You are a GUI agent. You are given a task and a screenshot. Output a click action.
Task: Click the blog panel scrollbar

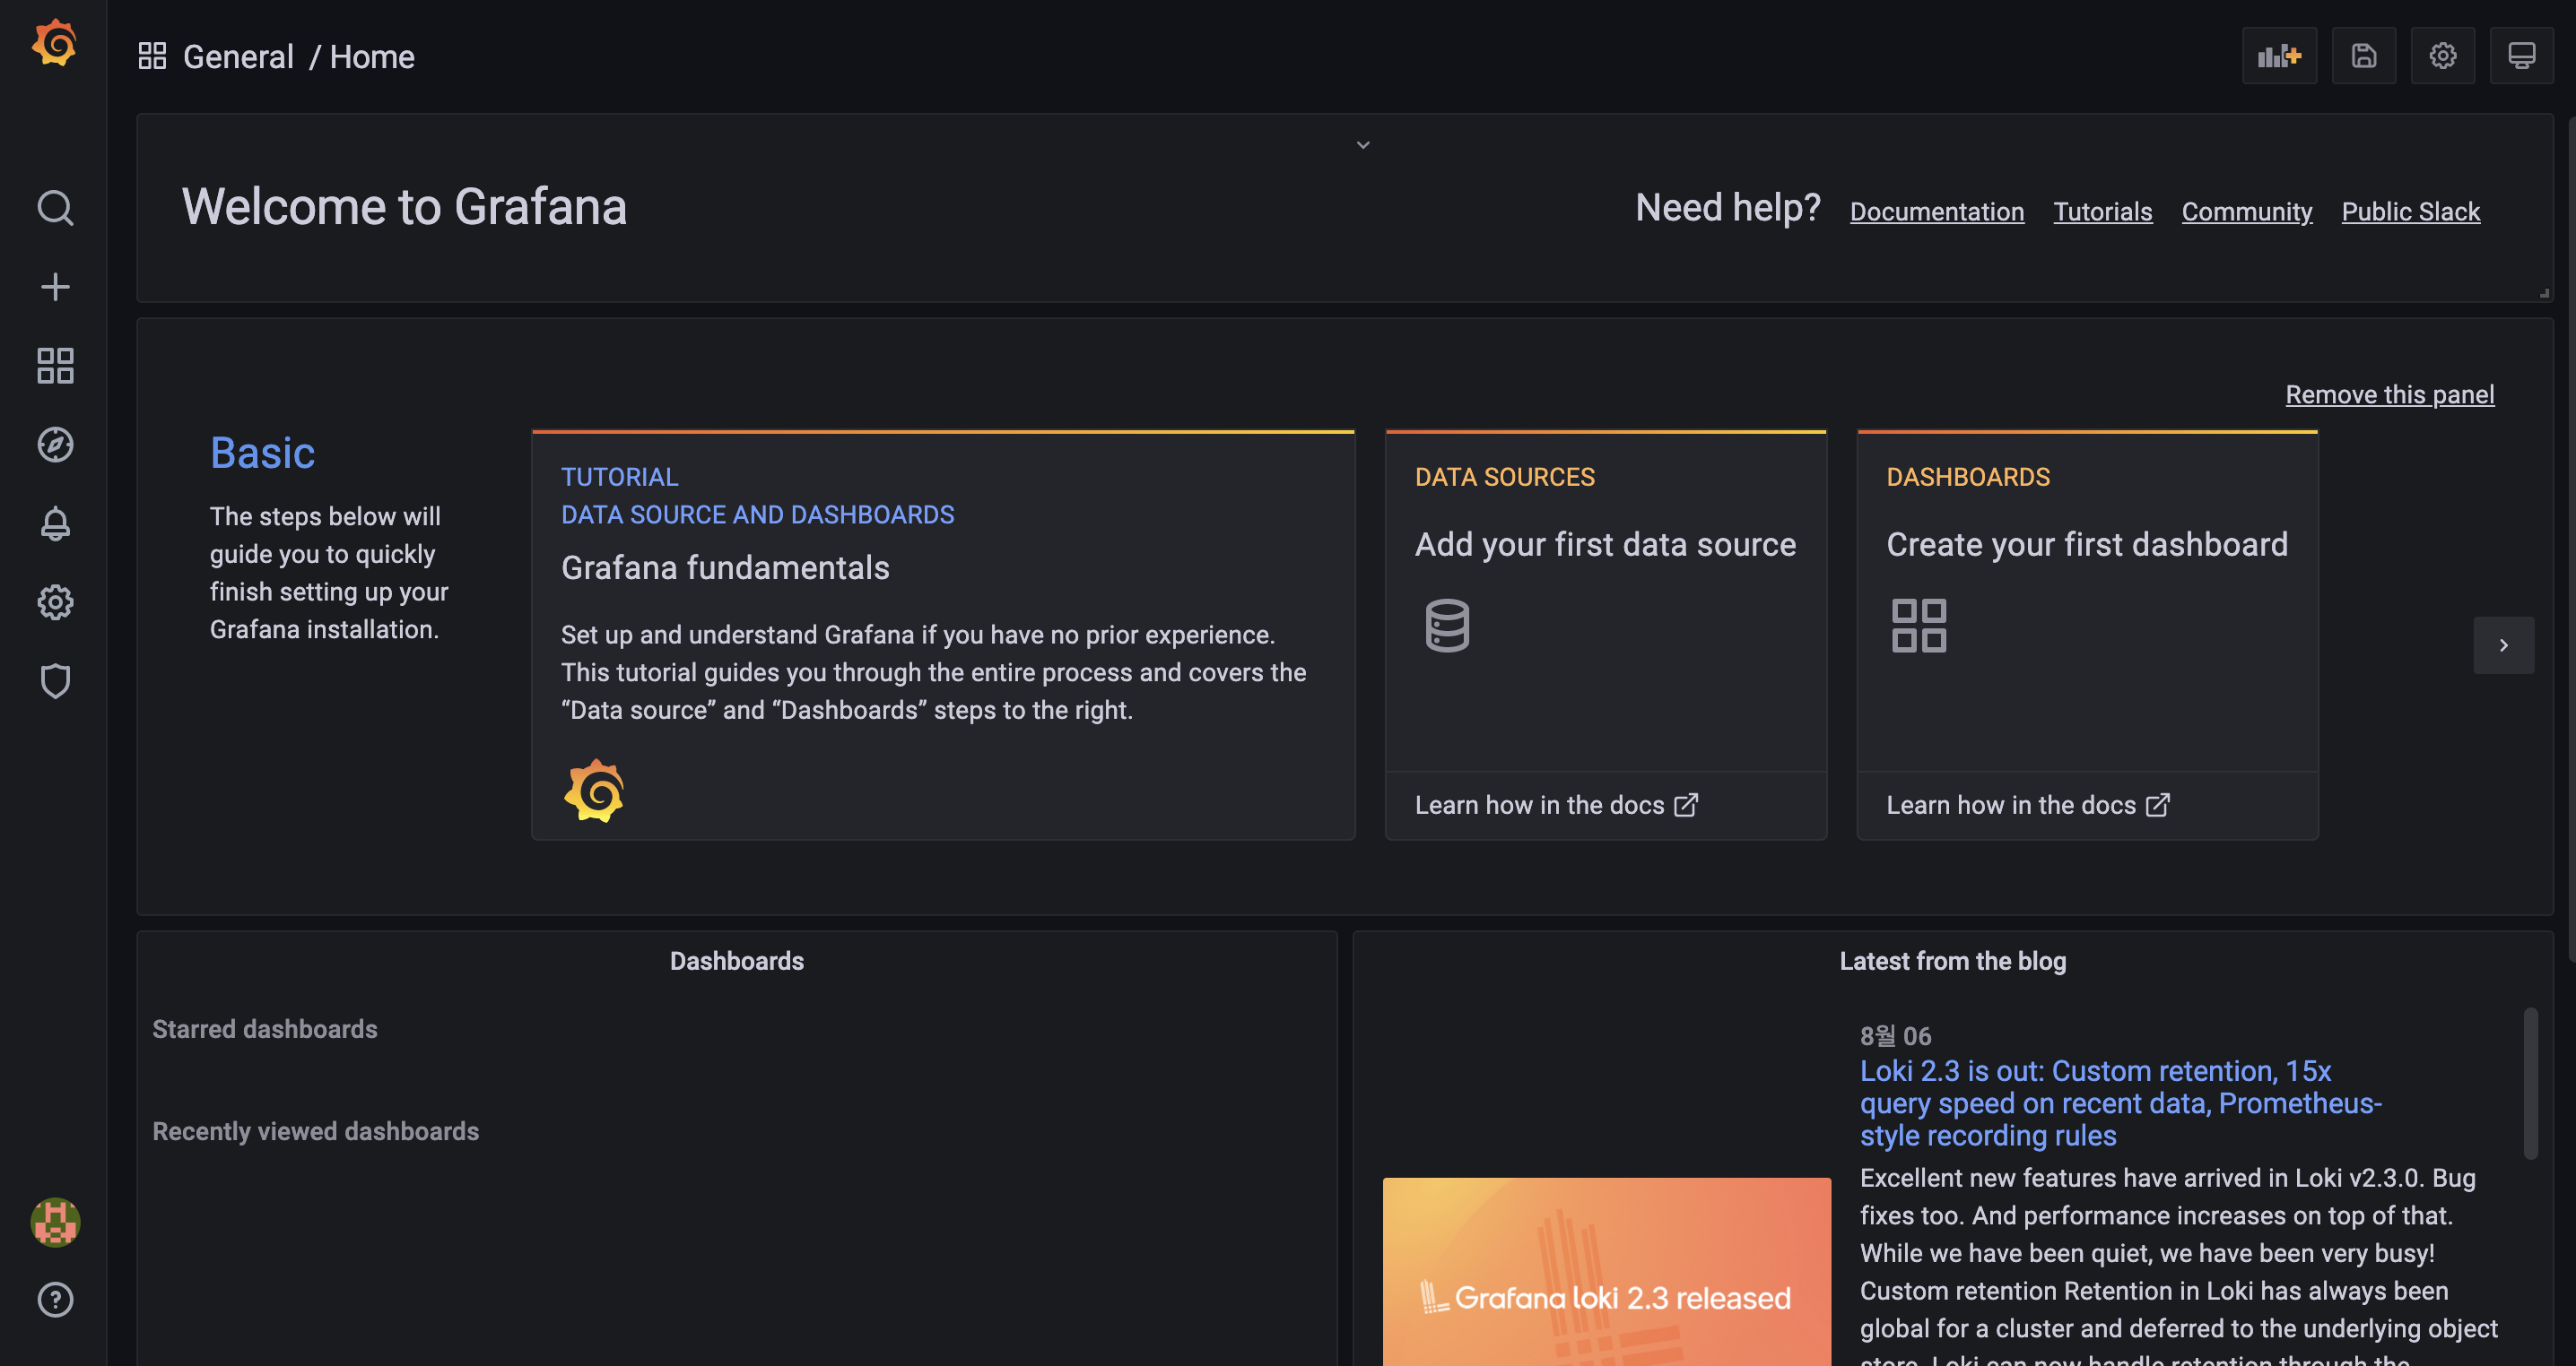point(2530,1085)
